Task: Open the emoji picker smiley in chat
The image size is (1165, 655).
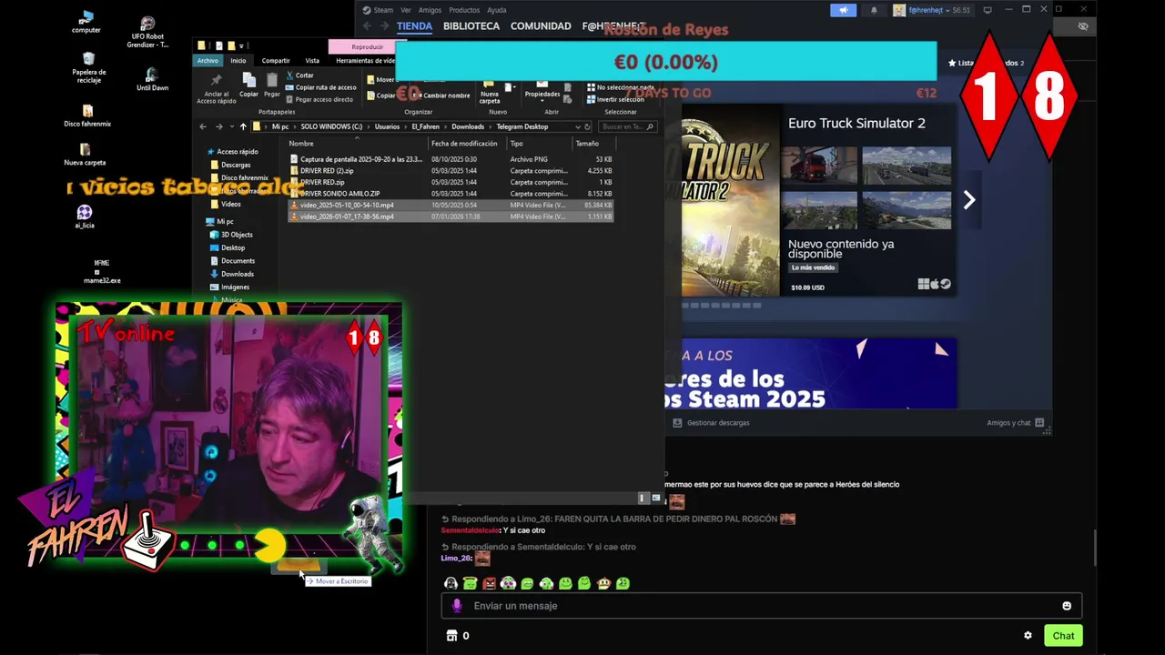Action: 1067,606
